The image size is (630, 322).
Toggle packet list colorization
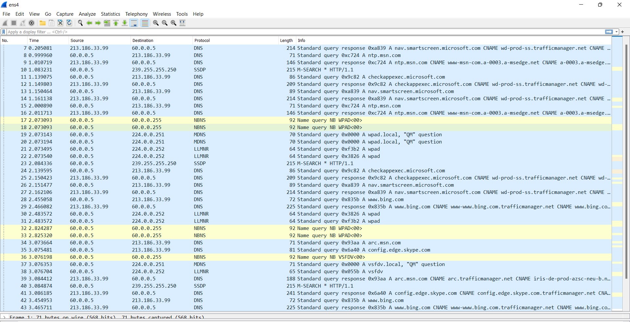[x=145, y=23]
